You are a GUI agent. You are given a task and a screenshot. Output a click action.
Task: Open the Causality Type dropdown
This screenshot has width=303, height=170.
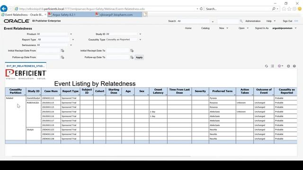(140, 40)
